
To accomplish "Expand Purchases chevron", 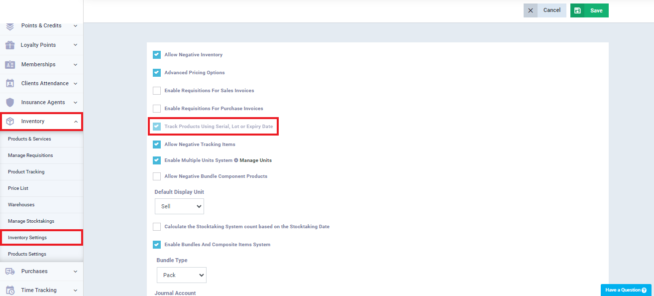I will (x=75, y=271).
